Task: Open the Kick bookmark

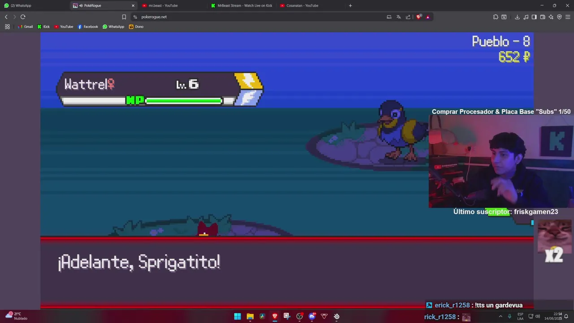Action: [x=43, y=26]
